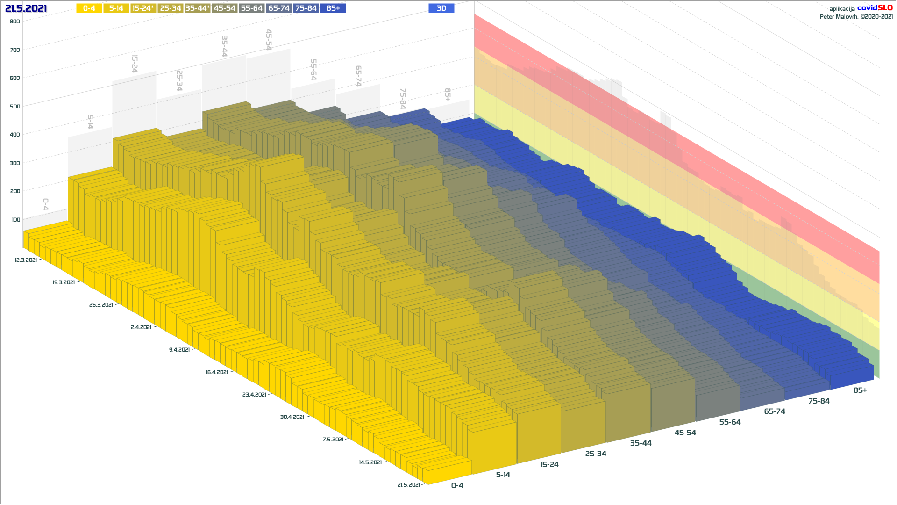Click the Peter Malovrh copyright text
The image size is (897, 505).
coord(856,17)
